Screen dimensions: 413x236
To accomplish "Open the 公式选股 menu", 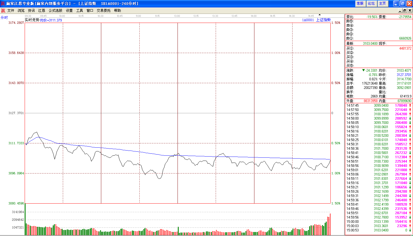I will [55, 10].
